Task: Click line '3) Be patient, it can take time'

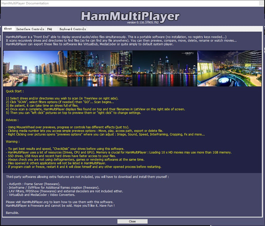Action: 42,105
